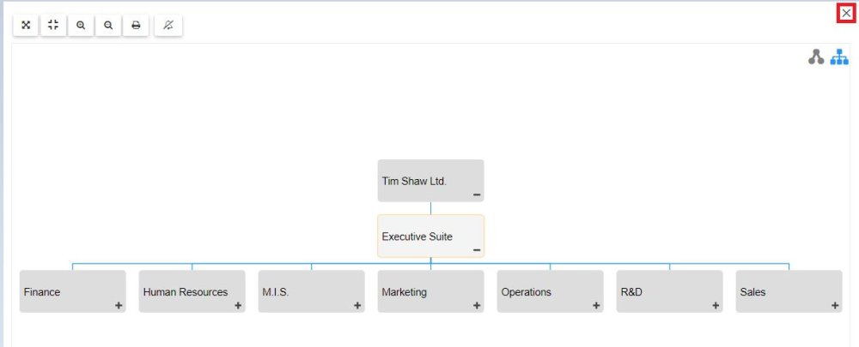Switch to the gray network layout view
859x347 pixels.
(816, 57)
